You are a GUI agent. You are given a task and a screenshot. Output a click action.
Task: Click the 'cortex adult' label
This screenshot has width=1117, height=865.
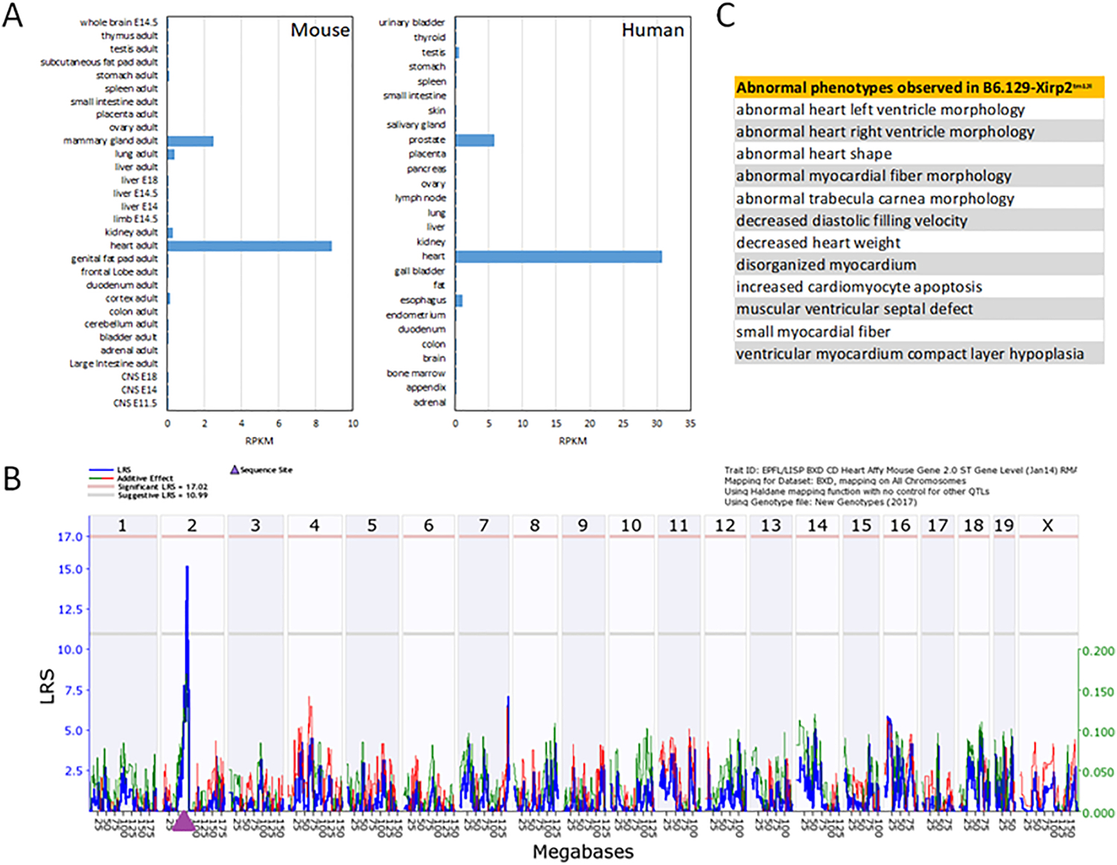click(x=132, y=298)
